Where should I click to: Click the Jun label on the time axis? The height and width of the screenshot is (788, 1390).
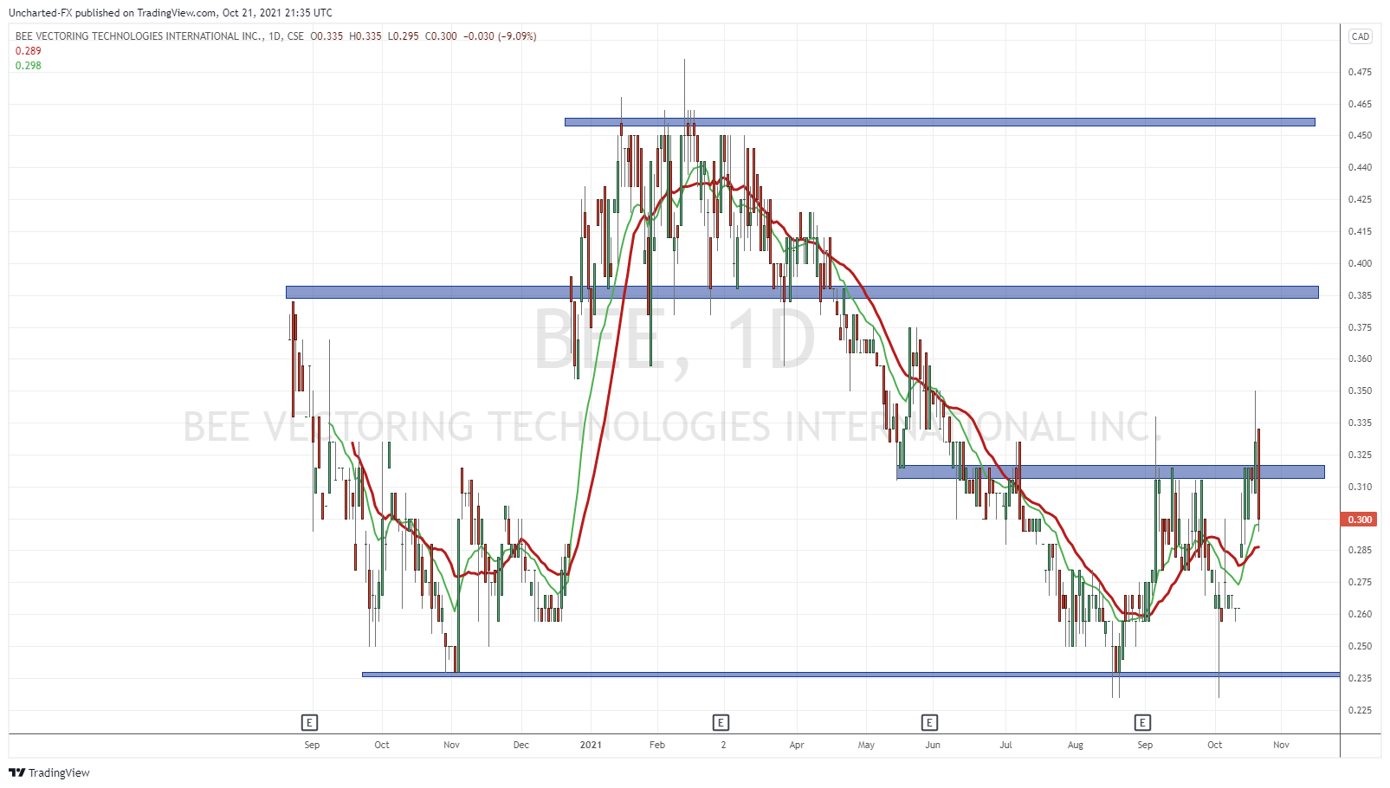933,745
